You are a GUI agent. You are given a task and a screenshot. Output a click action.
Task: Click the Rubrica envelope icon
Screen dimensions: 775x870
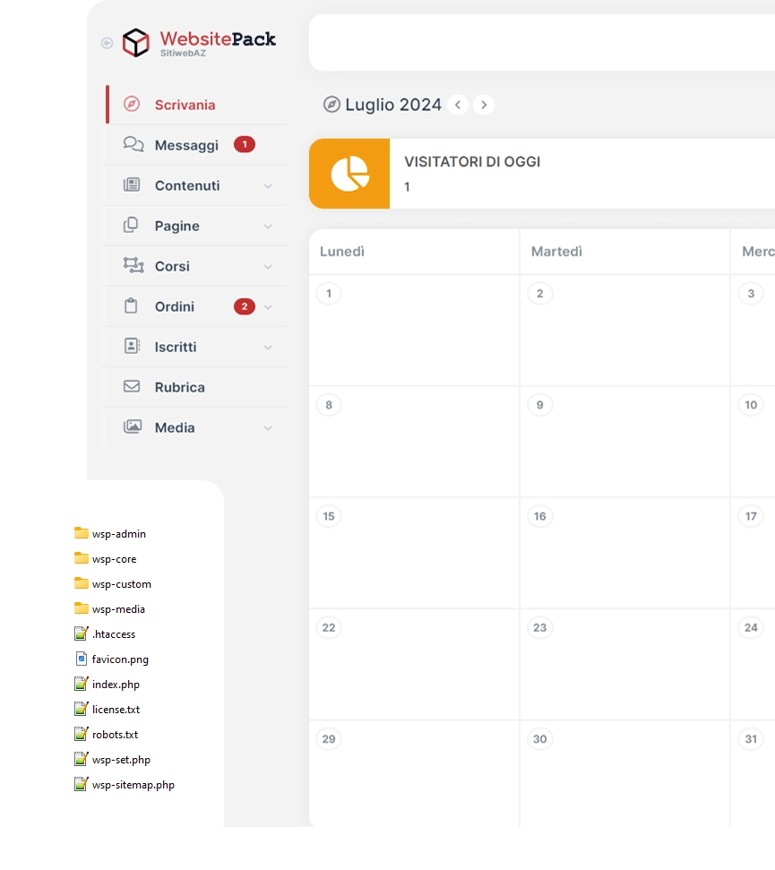[132, 386]
